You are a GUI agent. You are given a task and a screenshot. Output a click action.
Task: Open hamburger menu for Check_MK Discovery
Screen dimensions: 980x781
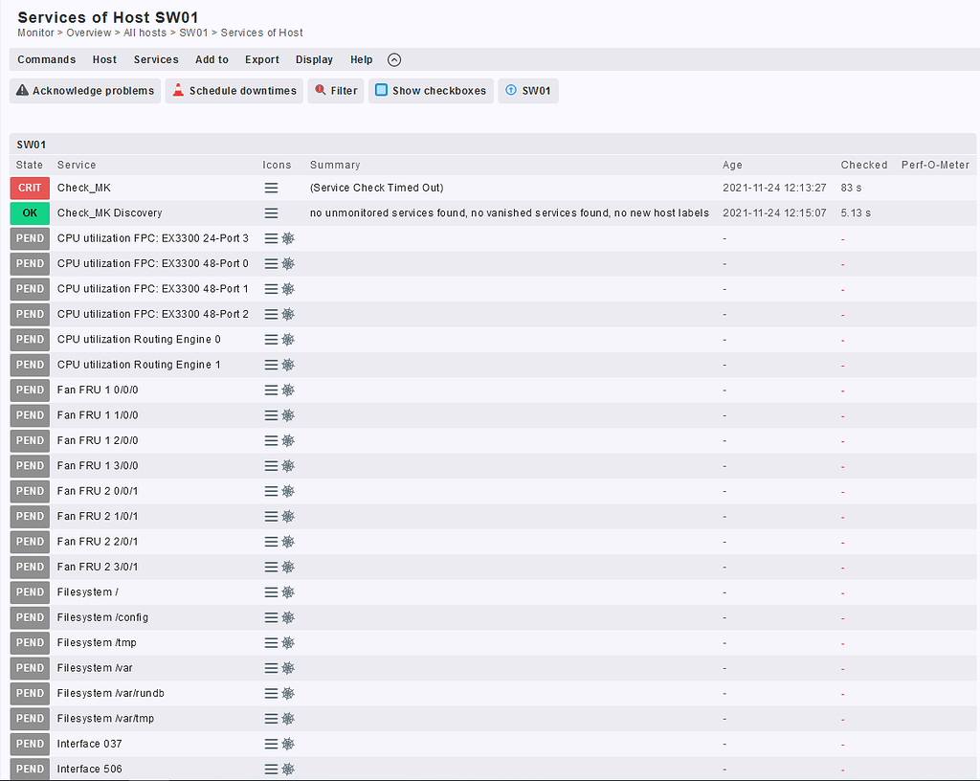click(x=271, y=213)
